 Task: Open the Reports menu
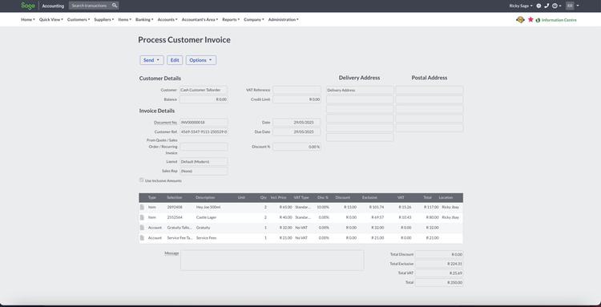coord(231,19)
